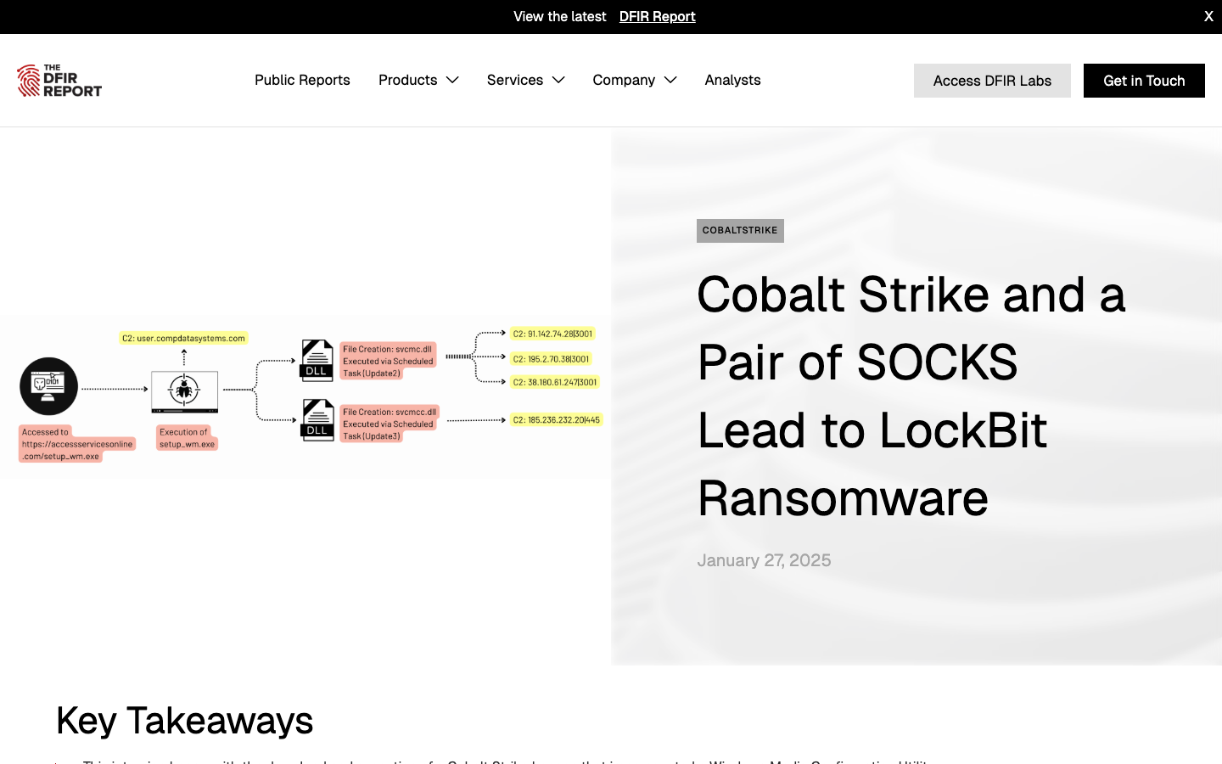Expand the Services dropdown

point(525,80)
